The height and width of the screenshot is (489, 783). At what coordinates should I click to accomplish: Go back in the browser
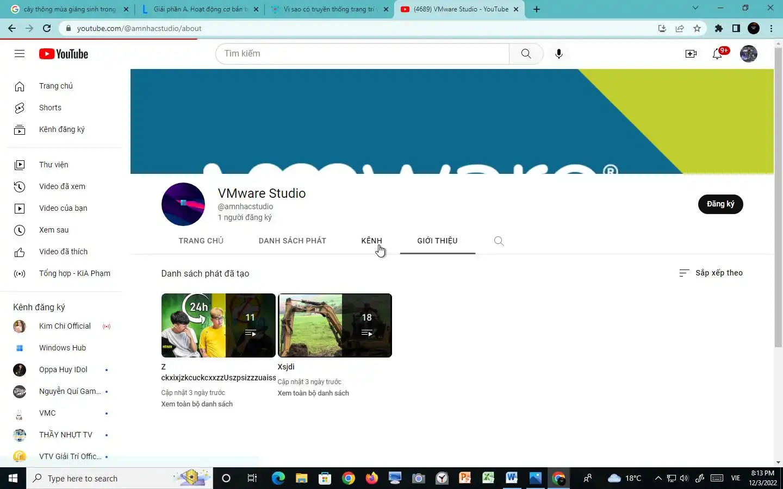click(x=12, y=28)
